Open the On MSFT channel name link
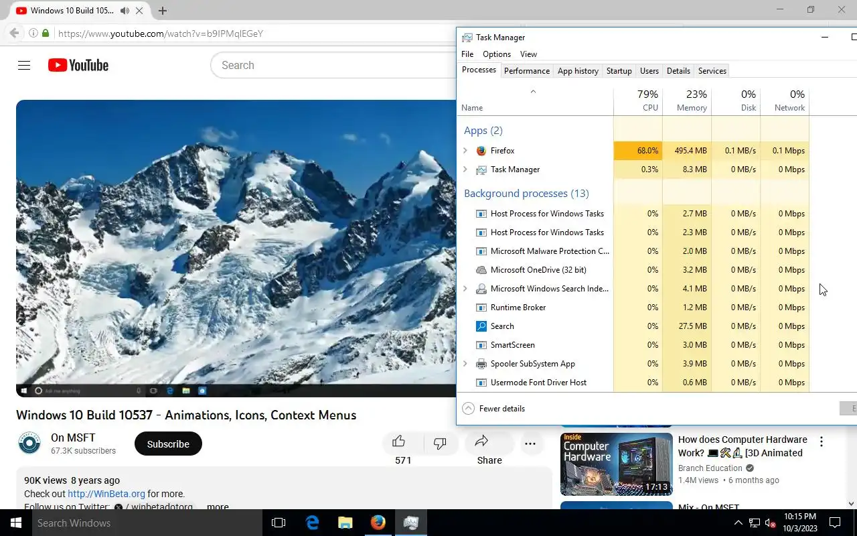This screenshot has width=857, height=536. pos(73,438)
